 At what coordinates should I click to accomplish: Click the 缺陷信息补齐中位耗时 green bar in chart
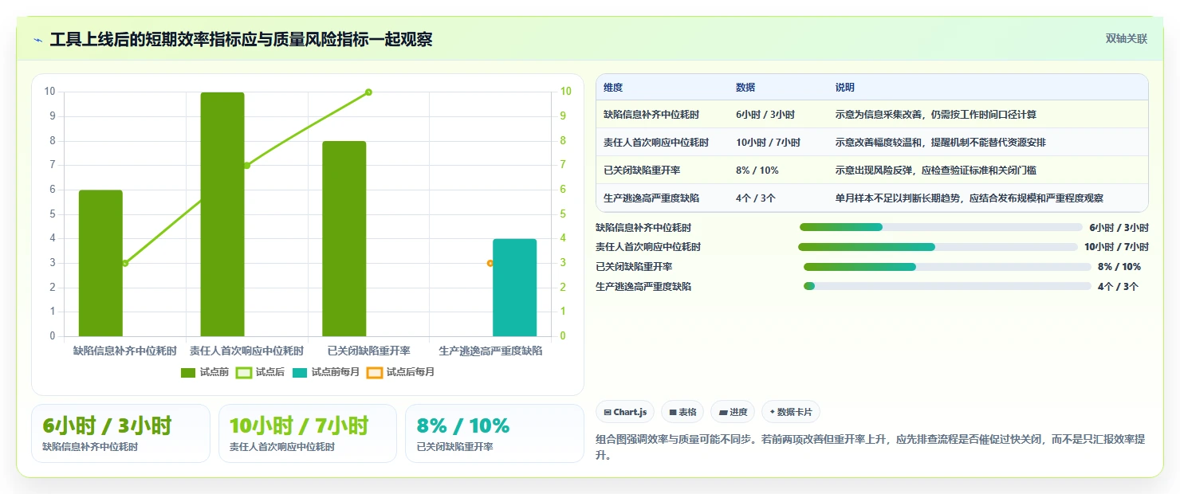(100, 263)
